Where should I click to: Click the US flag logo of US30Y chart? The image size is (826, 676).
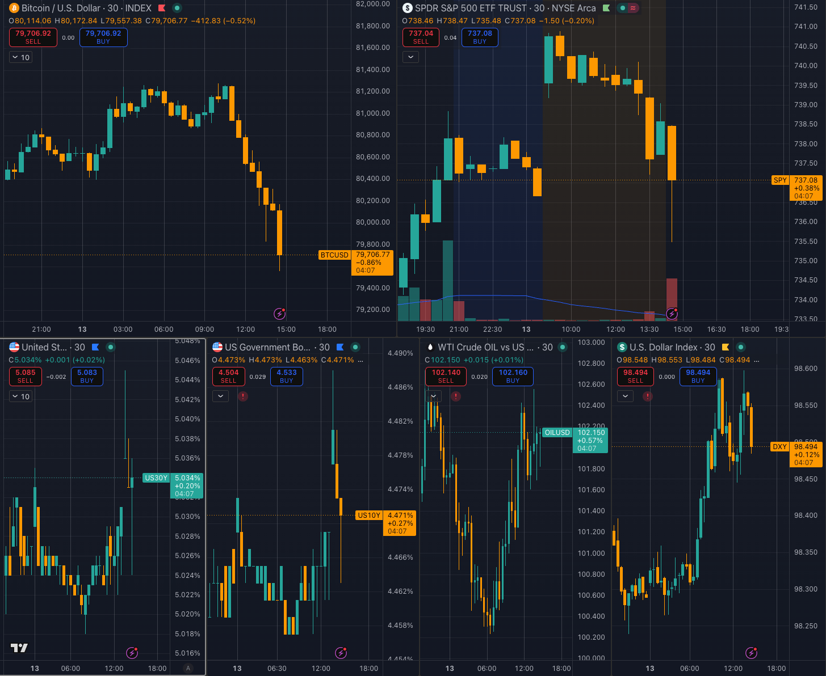coord(14,347)
